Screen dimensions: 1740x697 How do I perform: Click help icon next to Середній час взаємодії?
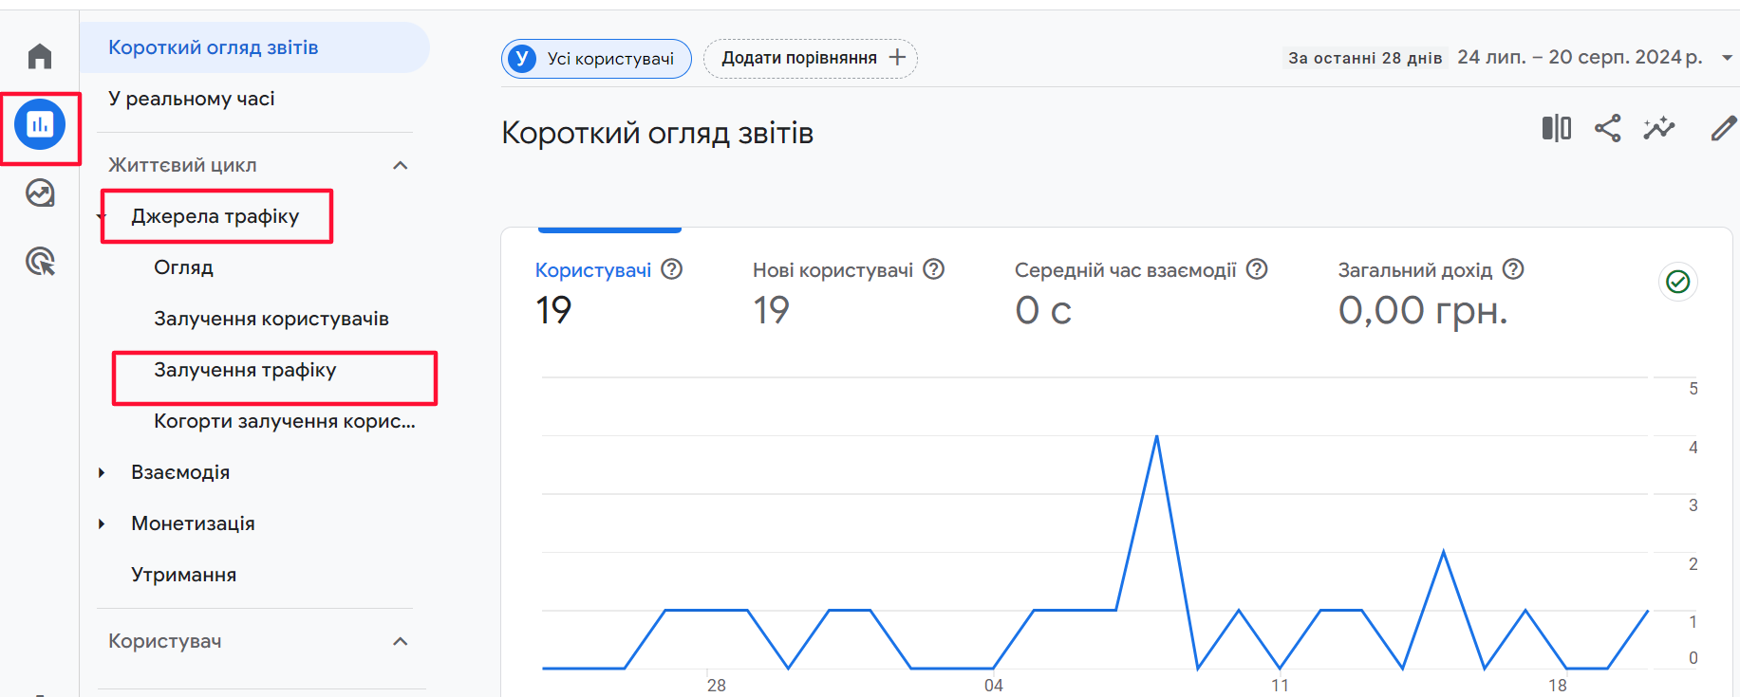tap(1257, 269)
